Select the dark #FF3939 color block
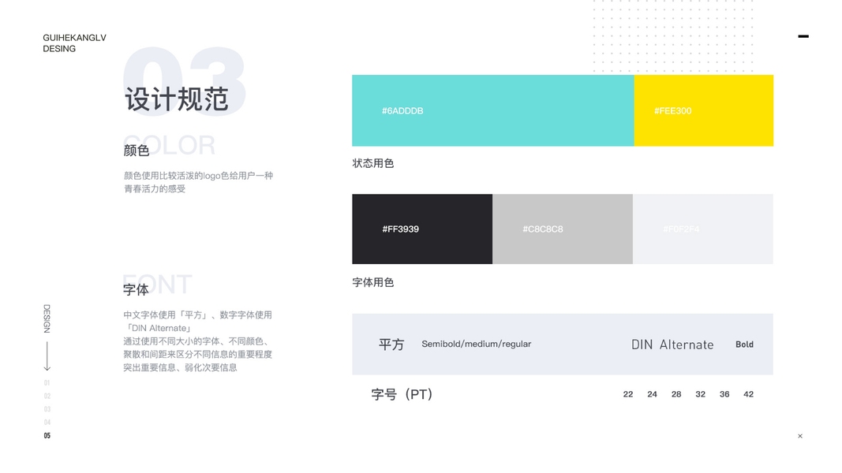The image size is (842, 473). point(422,229)
